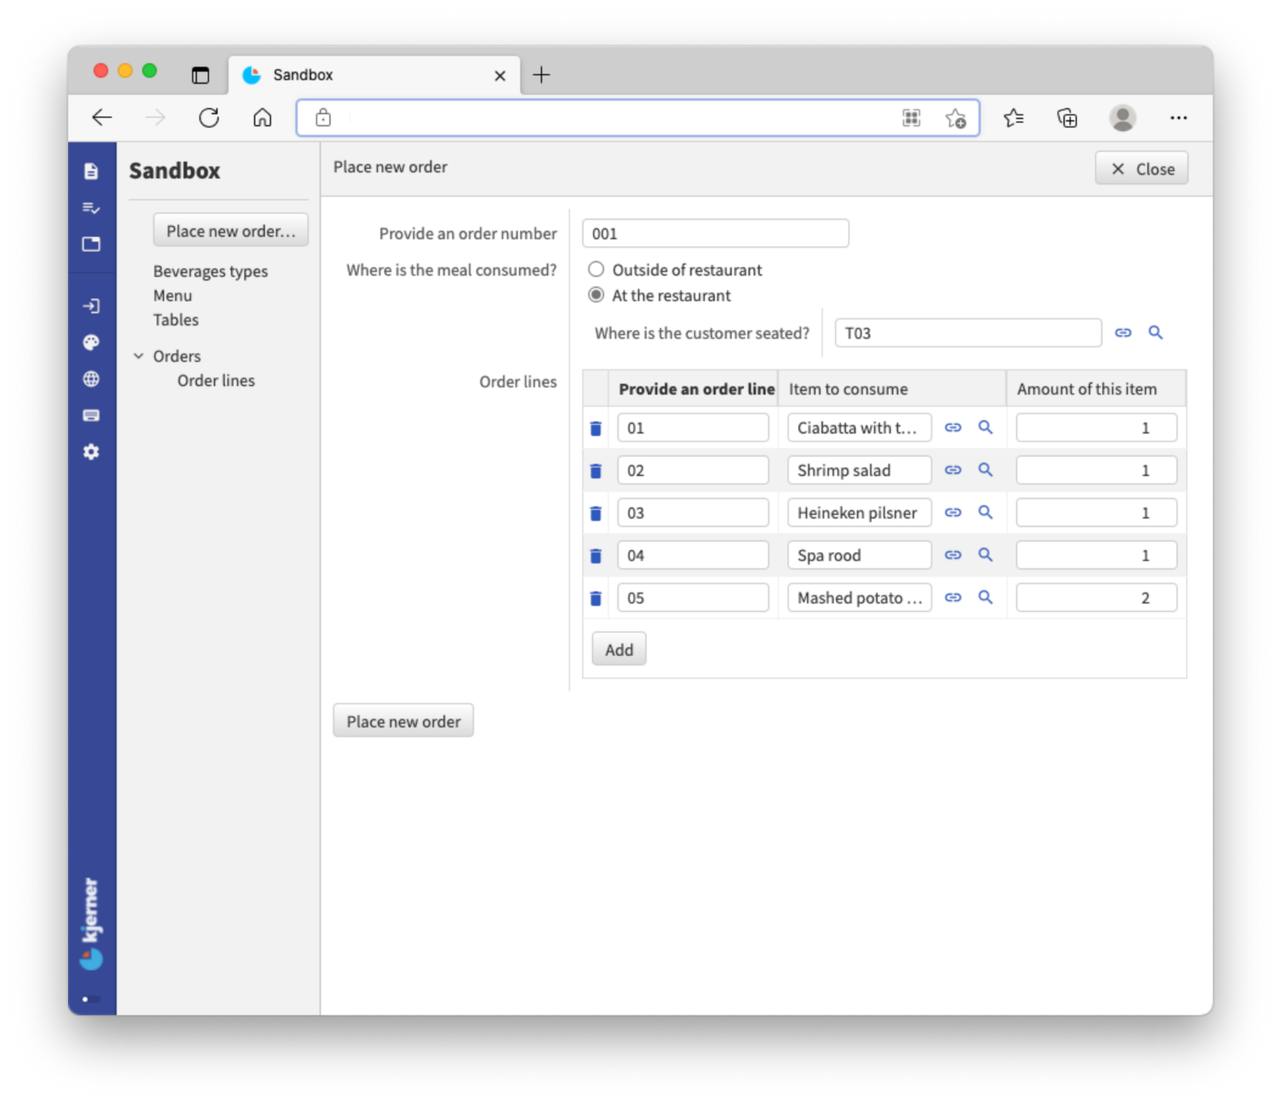
Task: Click the Kjerner logo in sidebar
Action: pyautogui.click(x=91, y=923)
